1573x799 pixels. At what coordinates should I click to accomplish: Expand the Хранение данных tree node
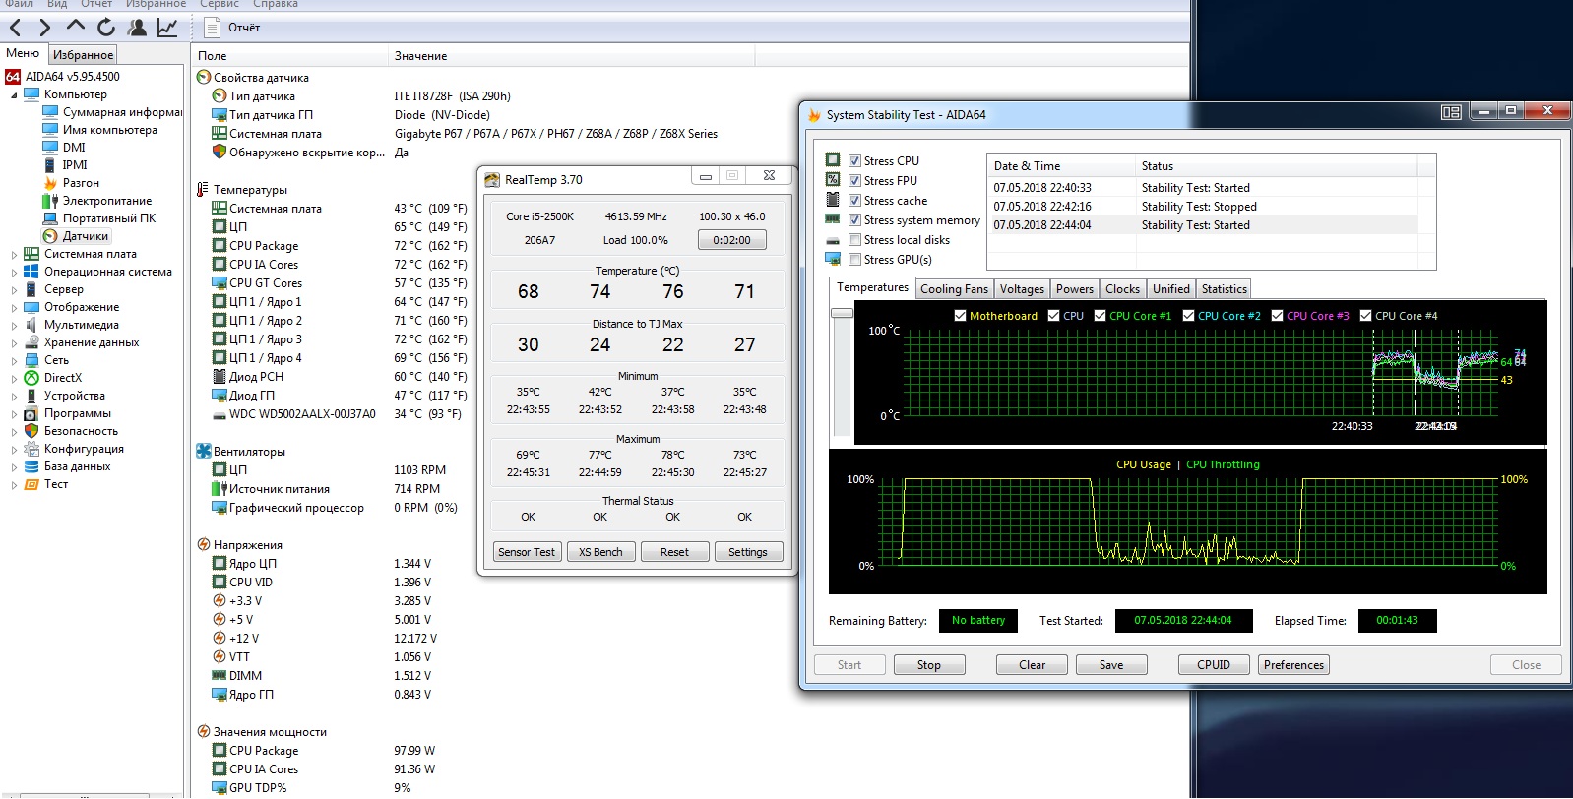pyautogui.click(x=14, y=342)
